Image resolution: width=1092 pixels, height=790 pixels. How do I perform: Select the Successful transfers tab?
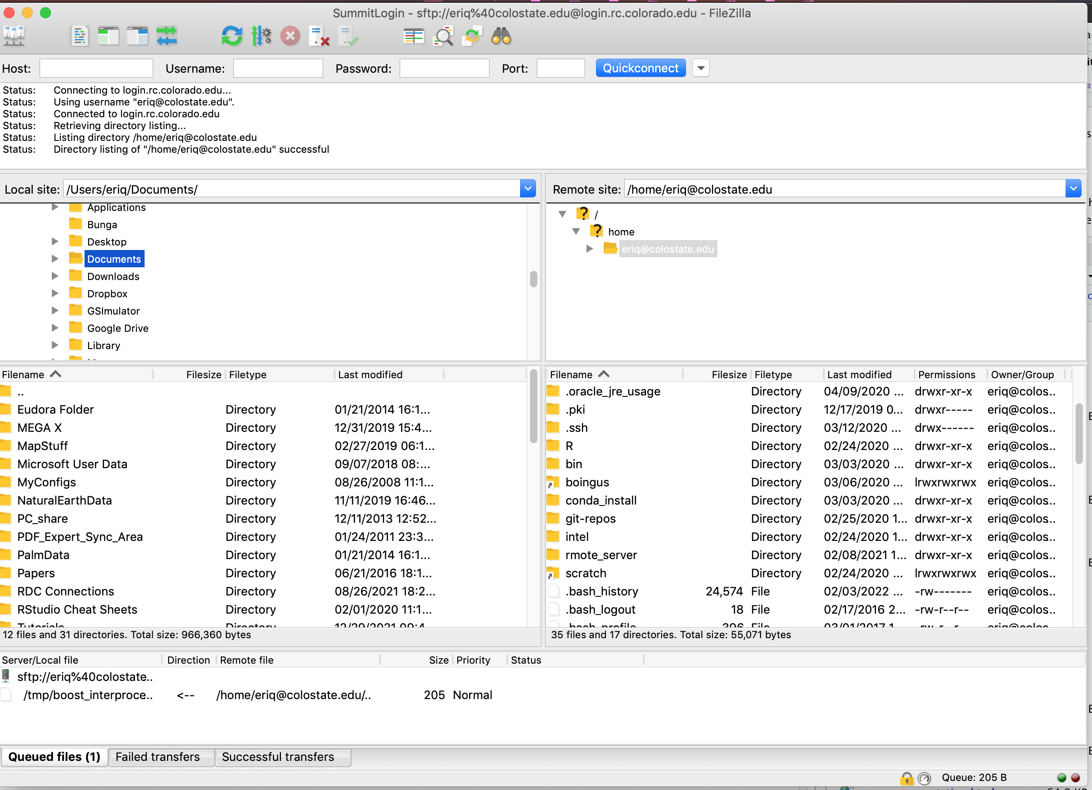pos(277,757)
